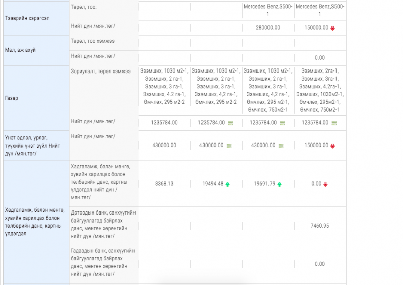This screenshot has height=285, width=403.
Task: Click second green equal icon beside 430000.00
Action: point(282,146)
